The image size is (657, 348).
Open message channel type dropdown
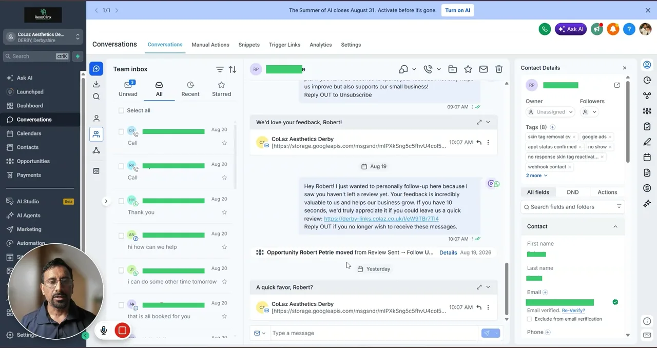tap(260, 333)
